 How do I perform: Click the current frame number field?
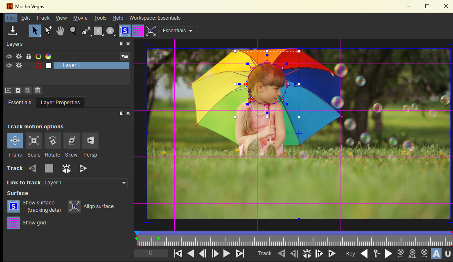[x=151, y=253]
